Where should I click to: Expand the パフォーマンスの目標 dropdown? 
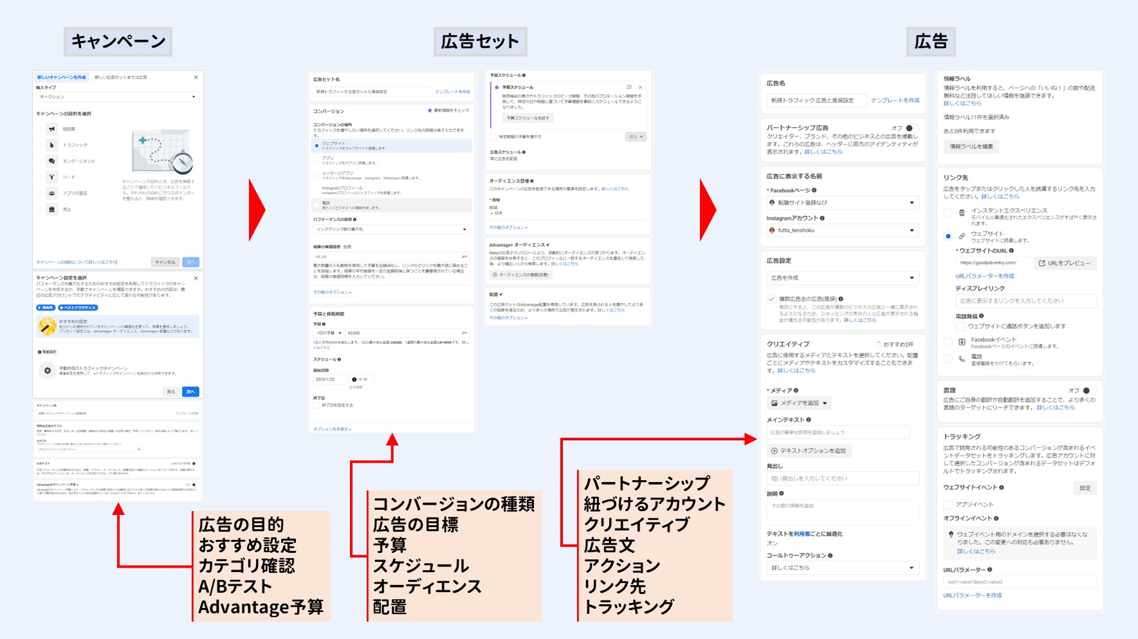pos(392,229)
